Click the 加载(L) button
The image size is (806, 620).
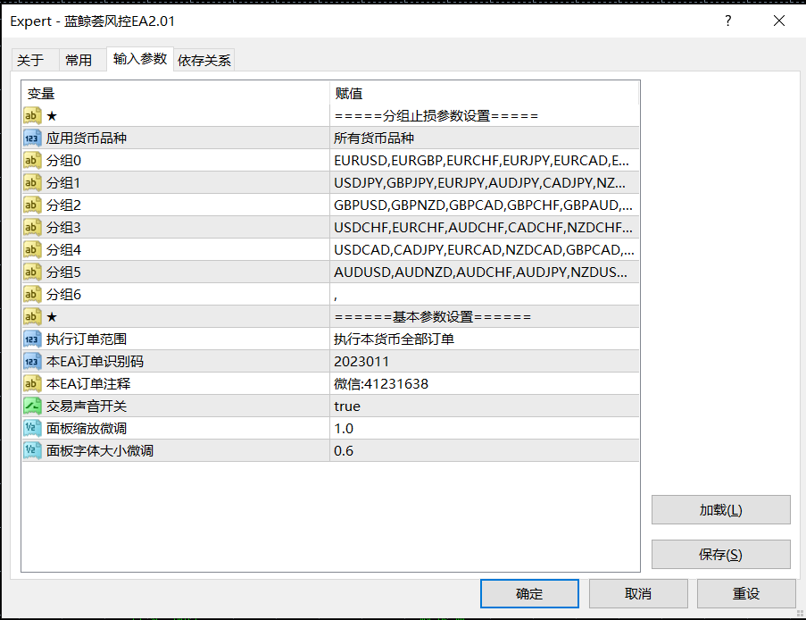[x=720, y=509]
